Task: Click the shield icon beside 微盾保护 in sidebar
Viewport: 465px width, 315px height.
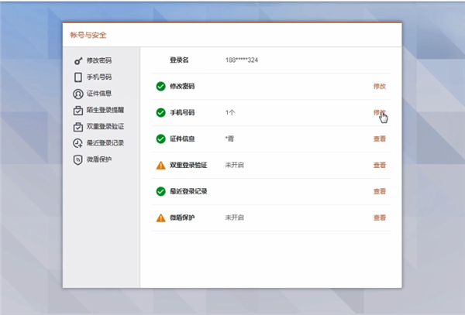Action: coord(78,160)
